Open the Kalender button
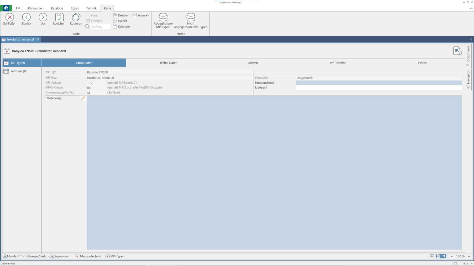This screenshot has width=474, height=266. pos(121,26)
